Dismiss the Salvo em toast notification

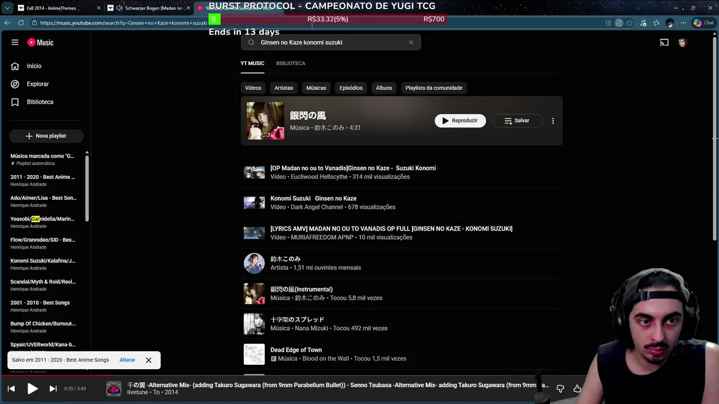pos(148,360)
